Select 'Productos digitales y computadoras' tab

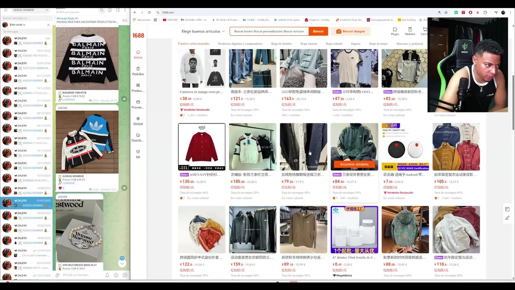pos(240,43)
